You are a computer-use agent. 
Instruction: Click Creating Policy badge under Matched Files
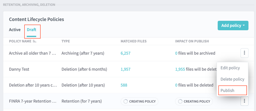tap(139, 101)
